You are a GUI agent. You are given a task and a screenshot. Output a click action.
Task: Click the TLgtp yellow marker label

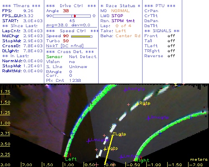point(120,134)
